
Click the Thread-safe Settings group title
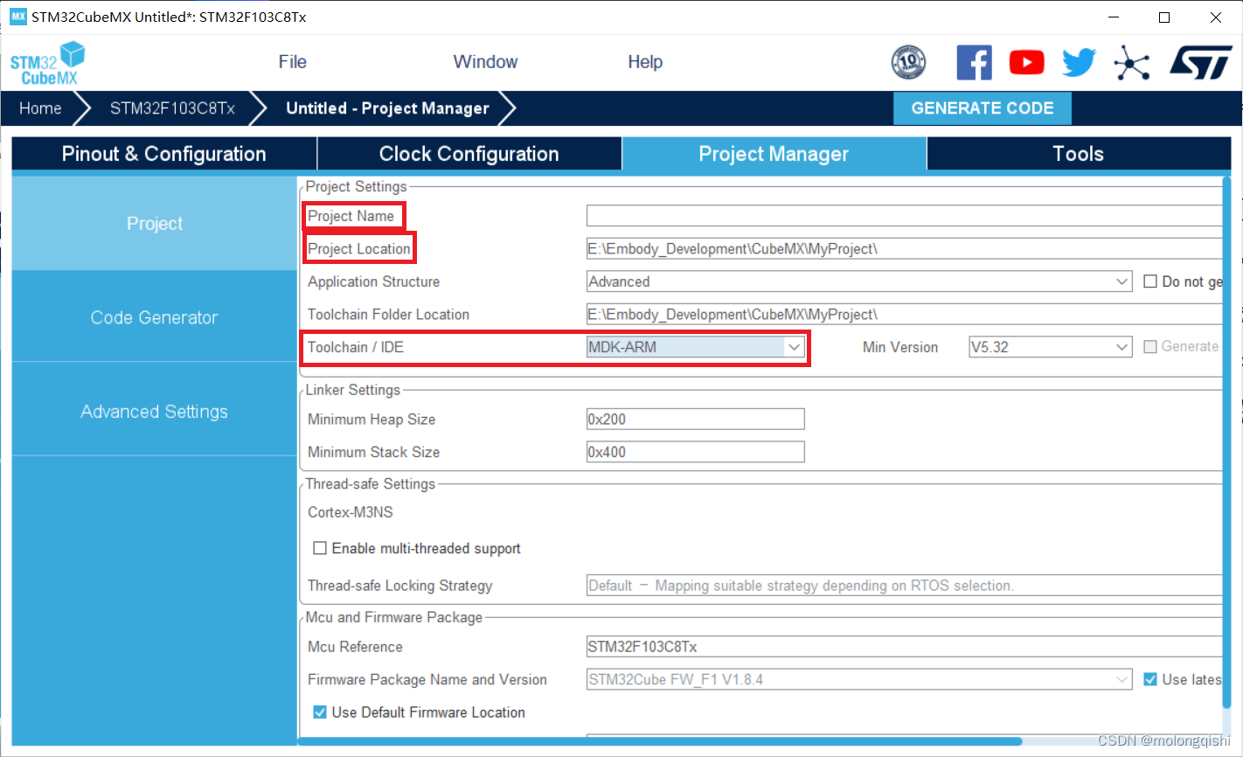click(x=371, y=484)
